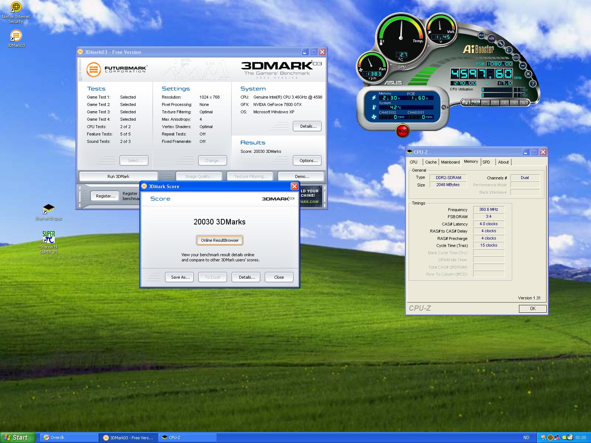Open the Windows Start menu
The width and height of the screenshot is (591, 443).
pyautogui.click(x=18, y=437)
